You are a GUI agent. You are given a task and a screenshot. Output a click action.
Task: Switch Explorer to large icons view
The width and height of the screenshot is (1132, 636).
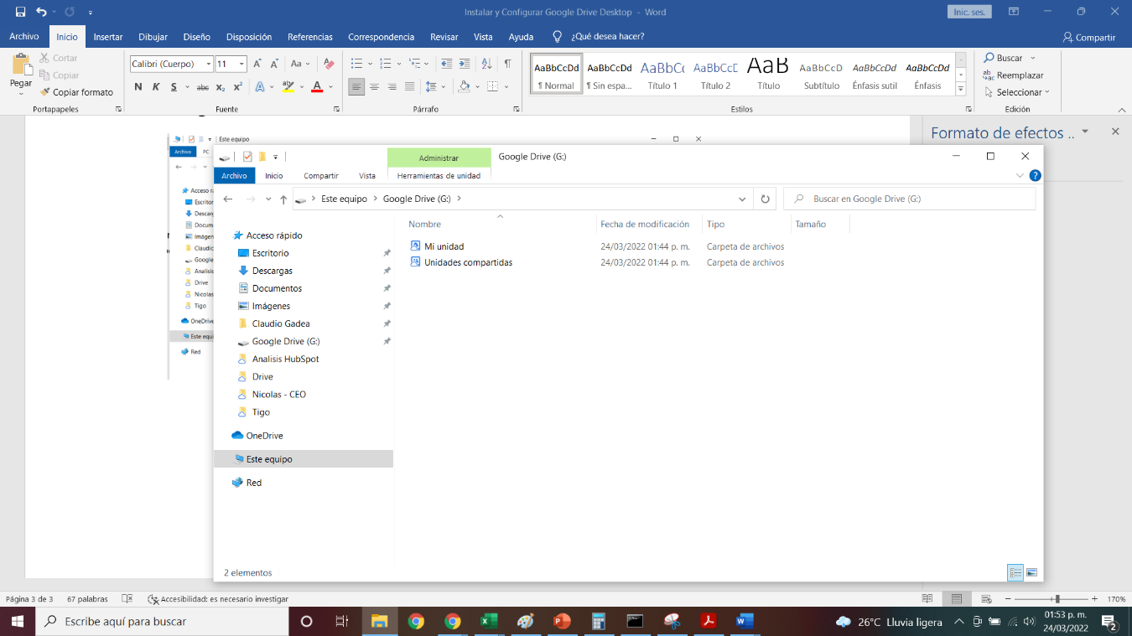click(x=1031, y=572)
